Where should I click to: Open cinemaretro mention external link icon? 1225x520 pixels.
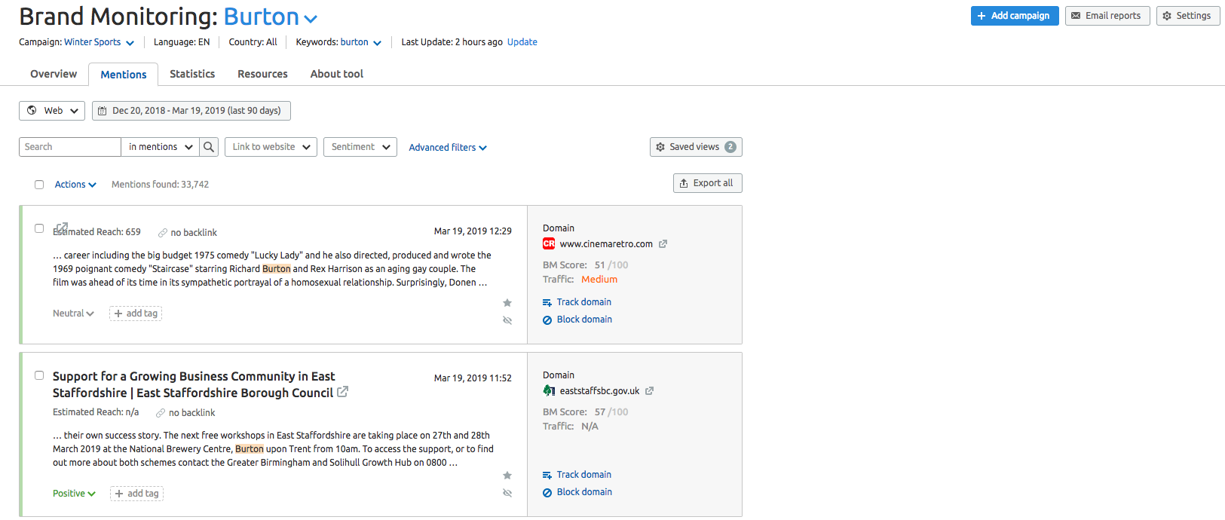click(x=63, y=227)
